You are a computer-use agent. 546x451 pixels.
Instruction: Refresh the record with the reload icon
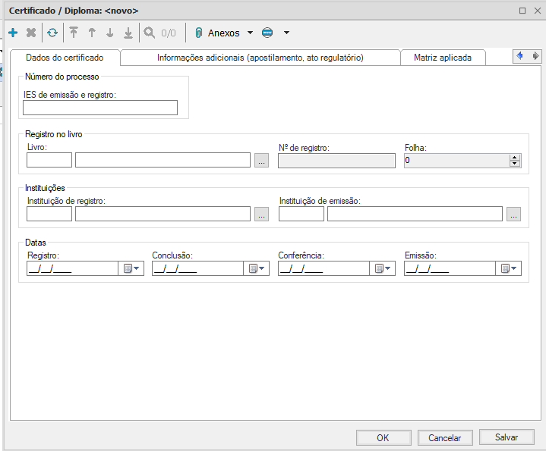tap(52, 33)
